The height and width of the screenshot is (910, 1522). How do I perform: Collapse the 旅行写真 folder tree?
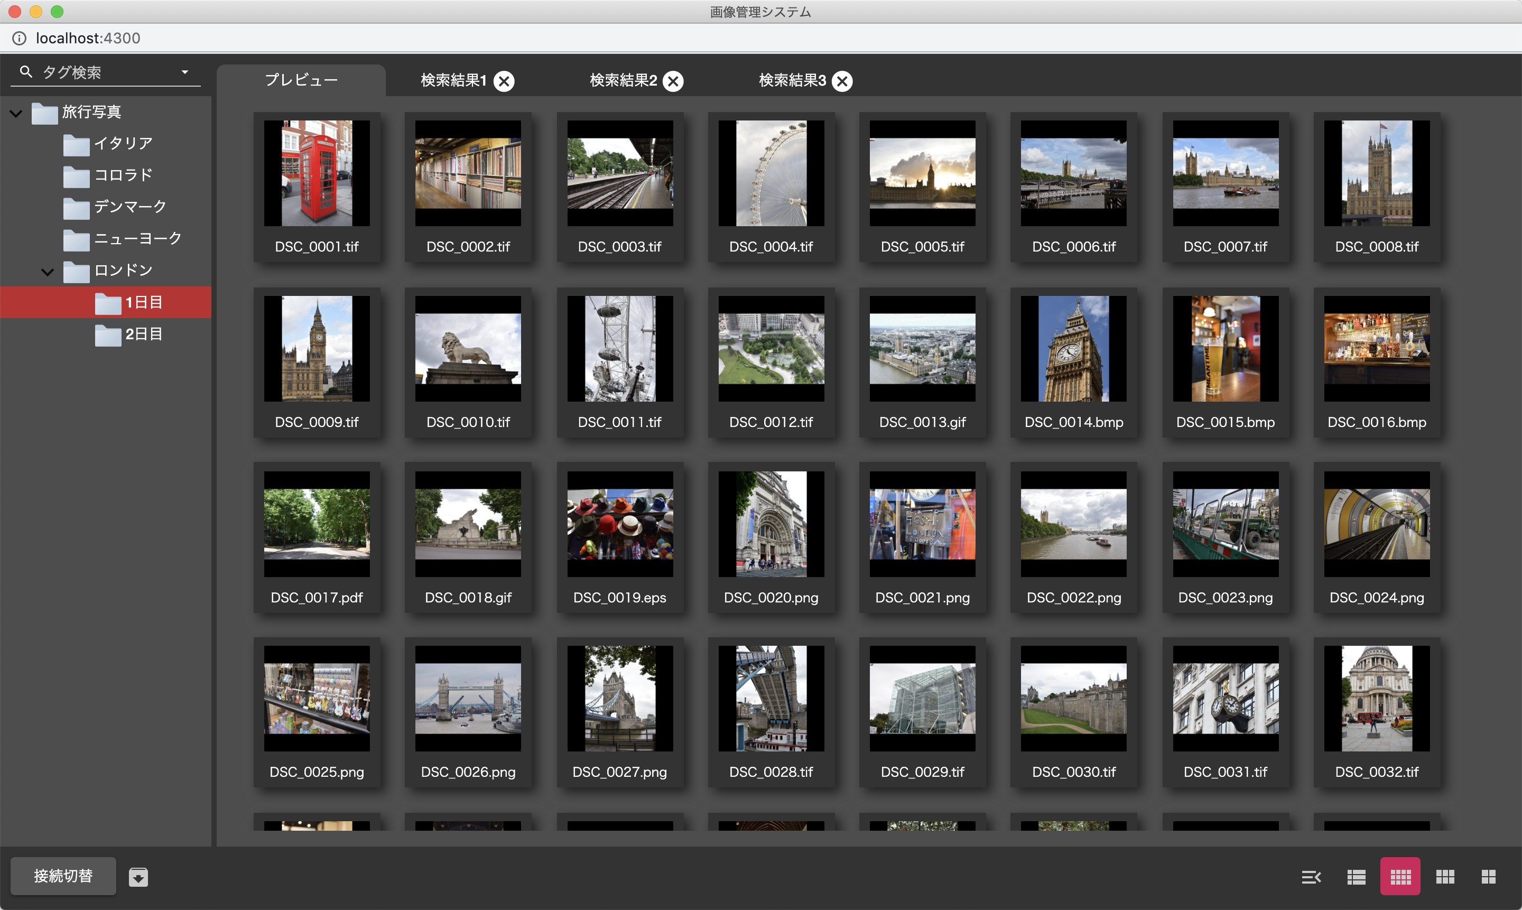click(16, 113)
